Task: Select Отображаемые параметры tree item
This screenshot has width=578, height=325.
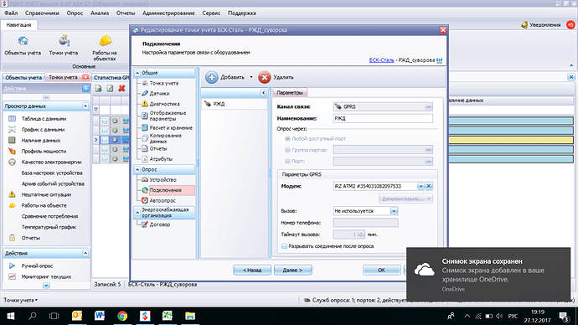Action: coord(168,116)
